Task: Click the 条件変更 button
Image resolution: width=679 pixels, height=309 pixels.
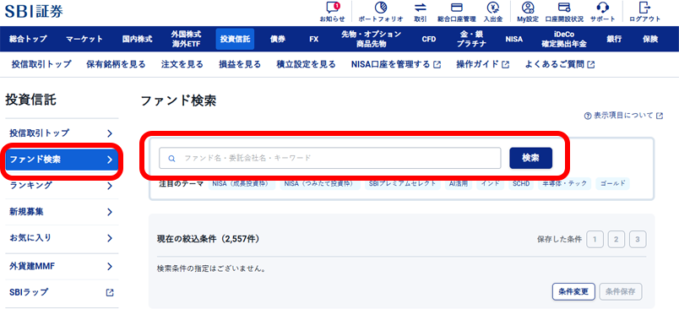Action: (x=573, y=291)
